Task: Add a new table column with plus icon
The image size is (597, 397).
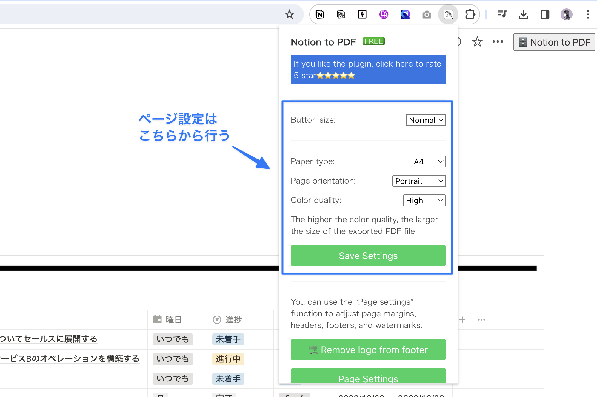Action: point(462,320)
